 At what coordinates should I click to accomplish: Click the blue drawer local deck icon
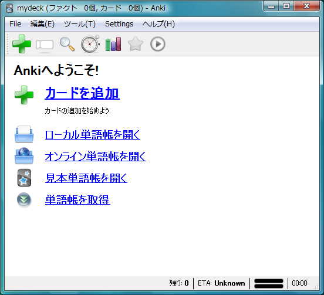coord(24,134)
